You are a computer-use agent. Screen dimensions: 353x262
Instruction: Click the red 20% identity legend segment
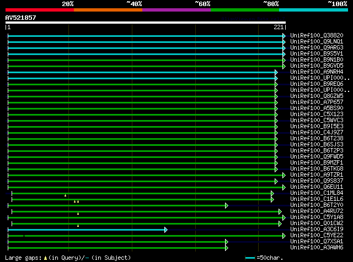39,10
